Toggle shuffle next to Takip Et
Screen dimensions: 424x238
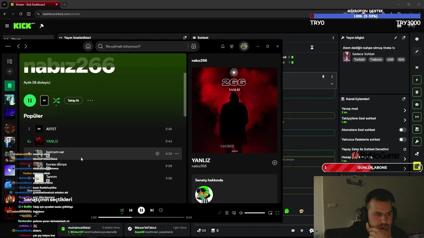(56, 100)
